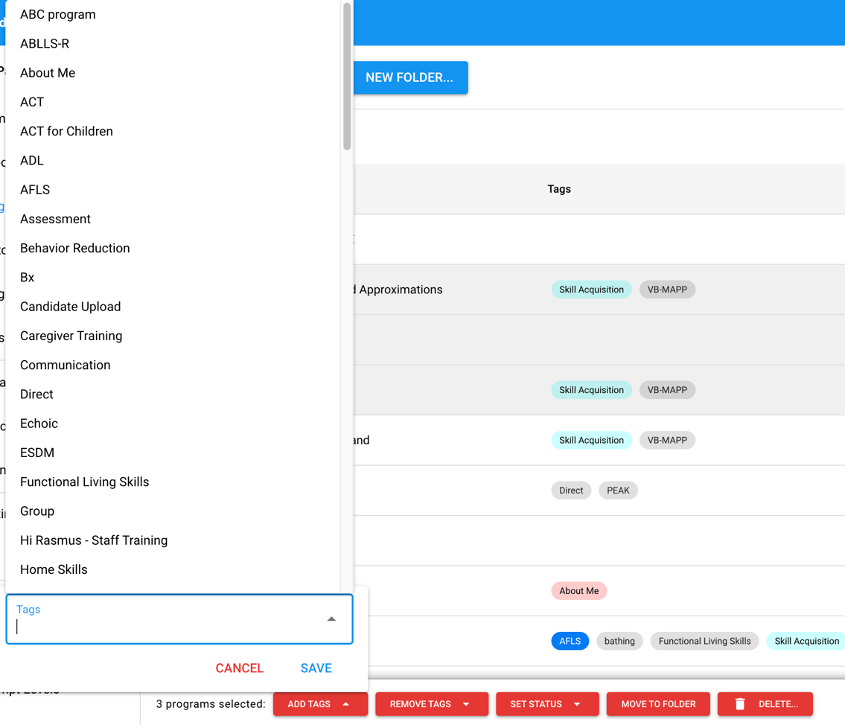Open the SET STATUS dropdown
Screen dimensions: 845x725
pos(547,703)
